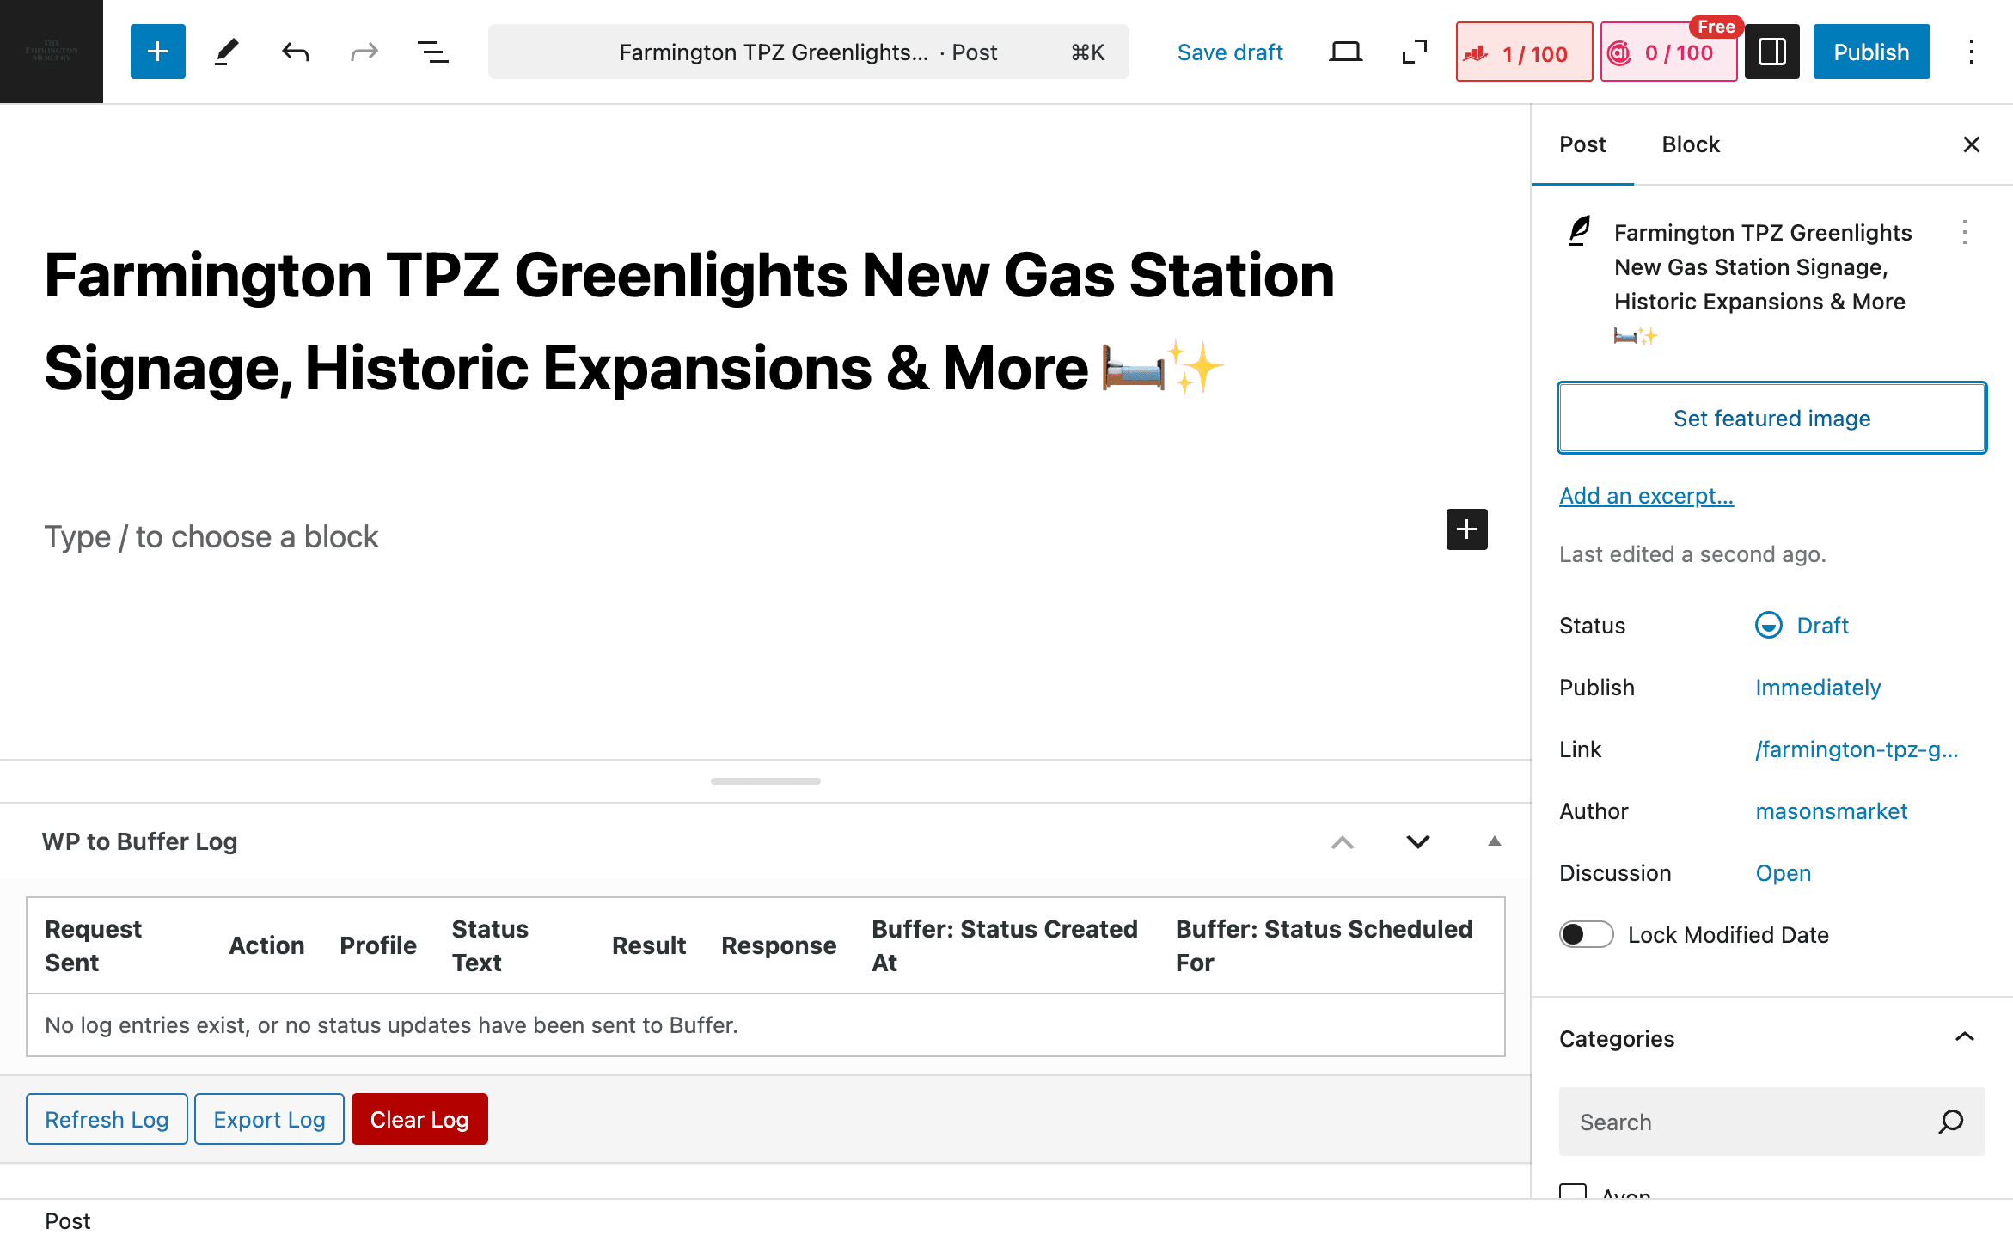Click the 'Response' column header
This screenshot has width=2013, height=1241.
coord(779,945)
